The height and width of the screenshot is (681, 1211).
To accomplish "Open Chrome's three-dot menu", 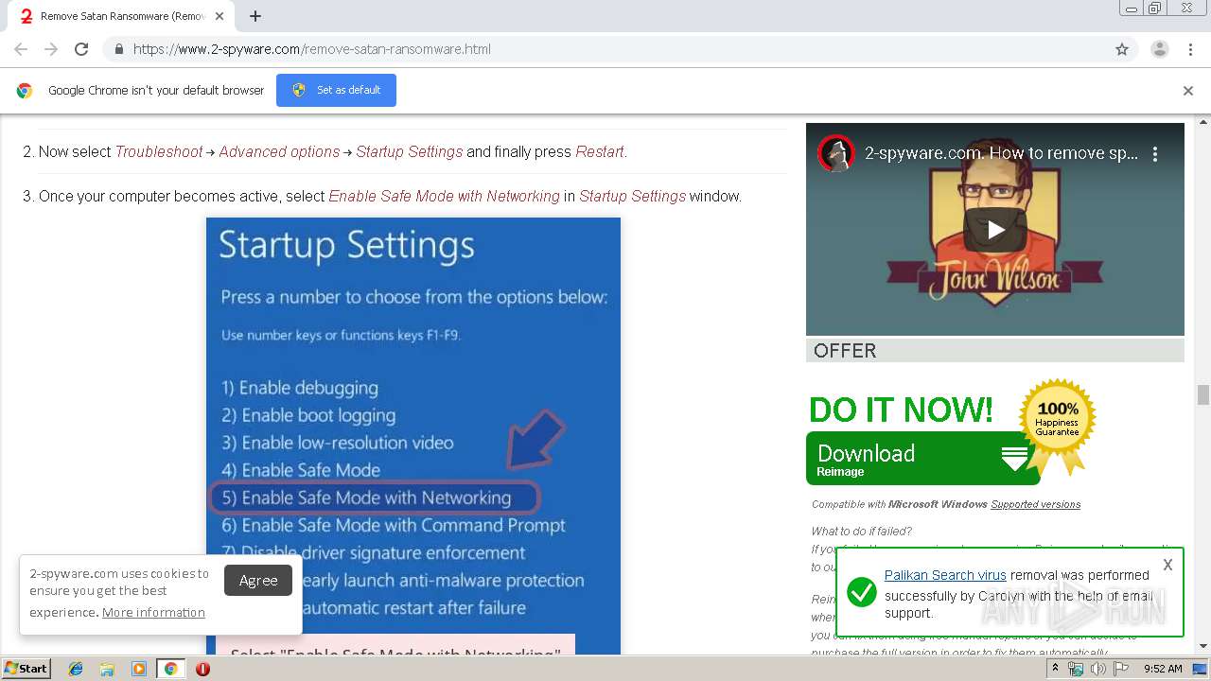I will point(1190,49).
